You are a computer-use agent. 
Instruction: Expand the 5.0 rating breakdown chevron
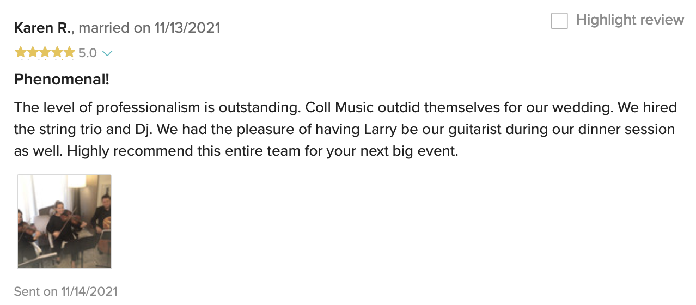tap(107, 53)
